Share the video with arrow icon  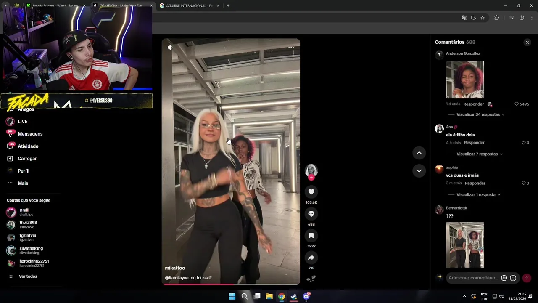click(x=311, y=258)
